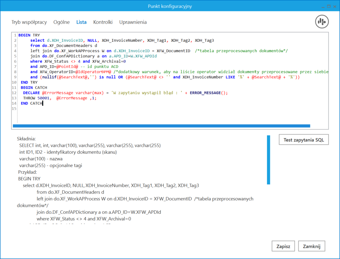Click the round import icon in the top-right corner
The width and height of the screenshot is (340, 259).
(x=322, y=22)
